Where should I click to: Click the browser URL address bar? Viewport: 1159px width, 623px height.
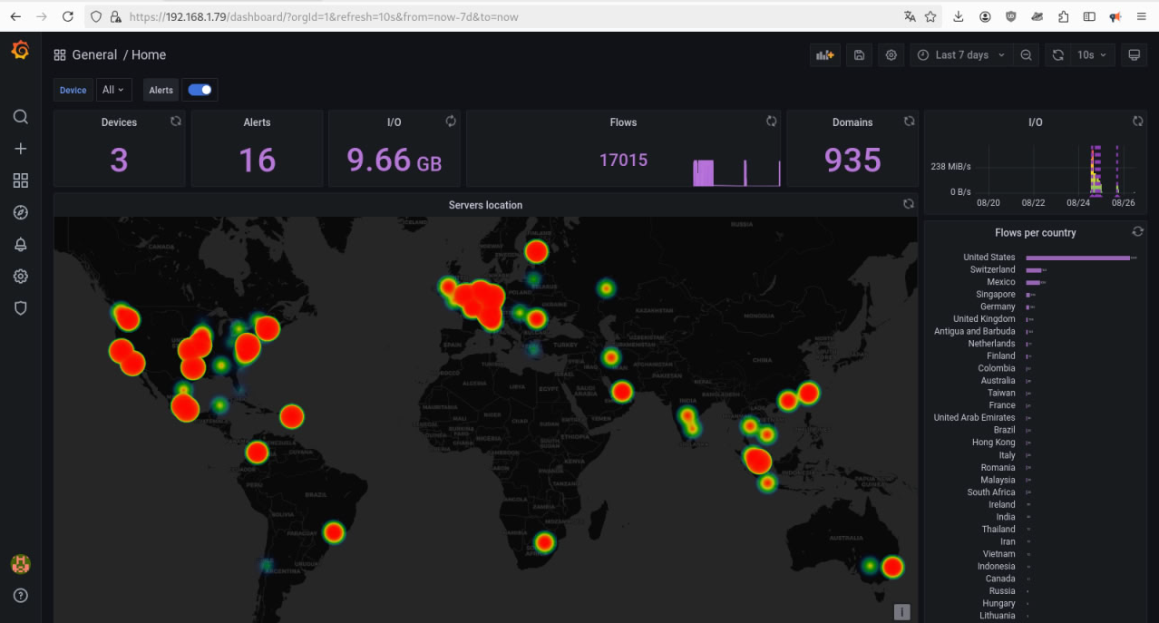pos(508,16)
